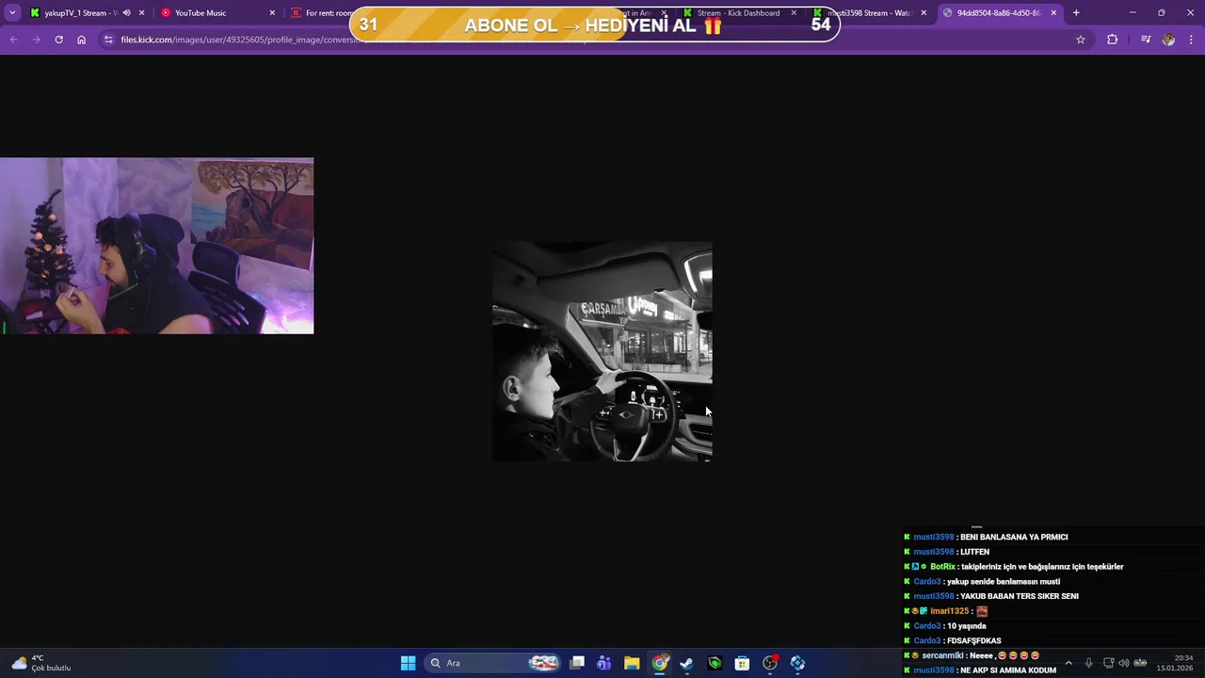Viewport: 1205px width, 678px height.
Task: Click the ABONE OL HEDİYENİ AL banner
Action: click(x=594, y=24)
